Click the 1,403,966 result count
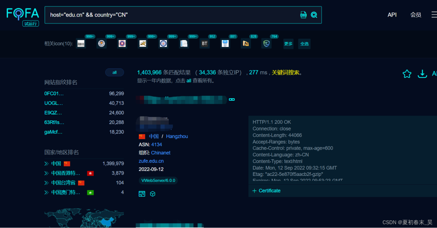The image size is (437, 228). coord(149,72)
